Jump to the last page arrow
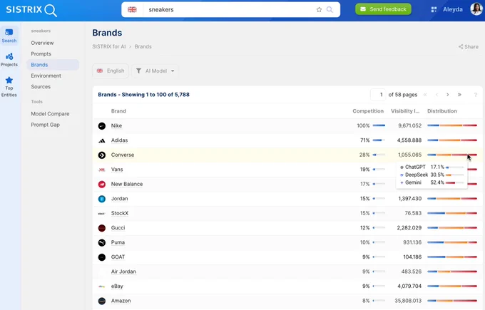Viewport: 485px width, 310px height. pos(459,95)
